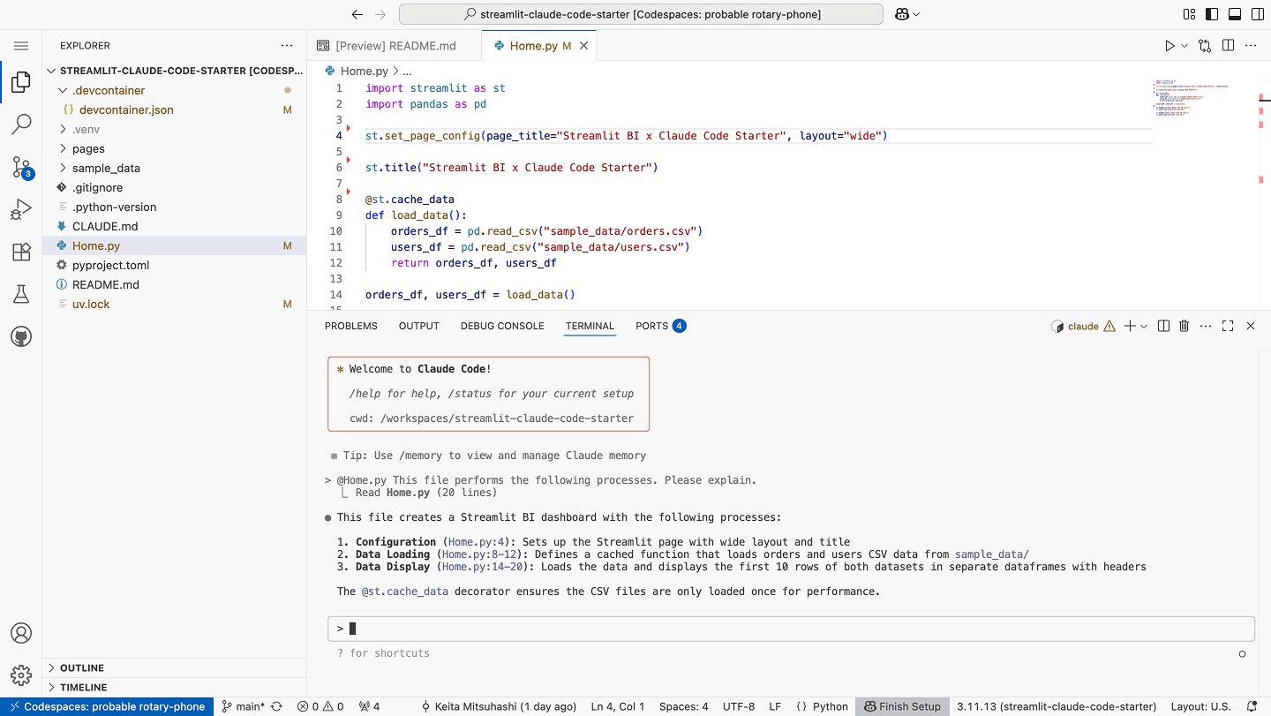Open the Extensions view
The height and width of the screenshot is (716, 1271).
(21, 252)
